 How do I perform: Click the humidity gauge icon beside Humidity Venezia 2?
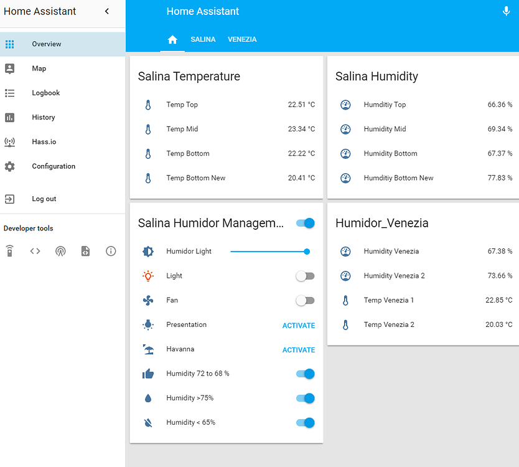(x=345, y=275)
